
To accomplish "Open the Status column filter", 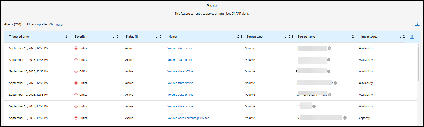I will pyautogui.click(x=156, y=37).
